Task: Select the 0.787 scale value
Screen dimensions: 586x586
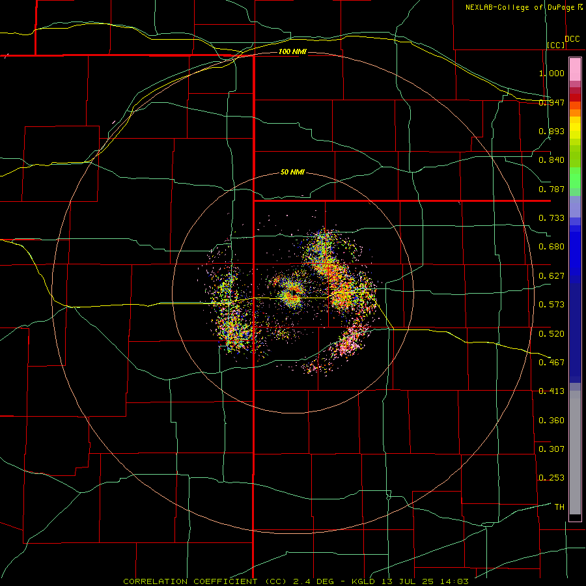Action: pos(551,189)
